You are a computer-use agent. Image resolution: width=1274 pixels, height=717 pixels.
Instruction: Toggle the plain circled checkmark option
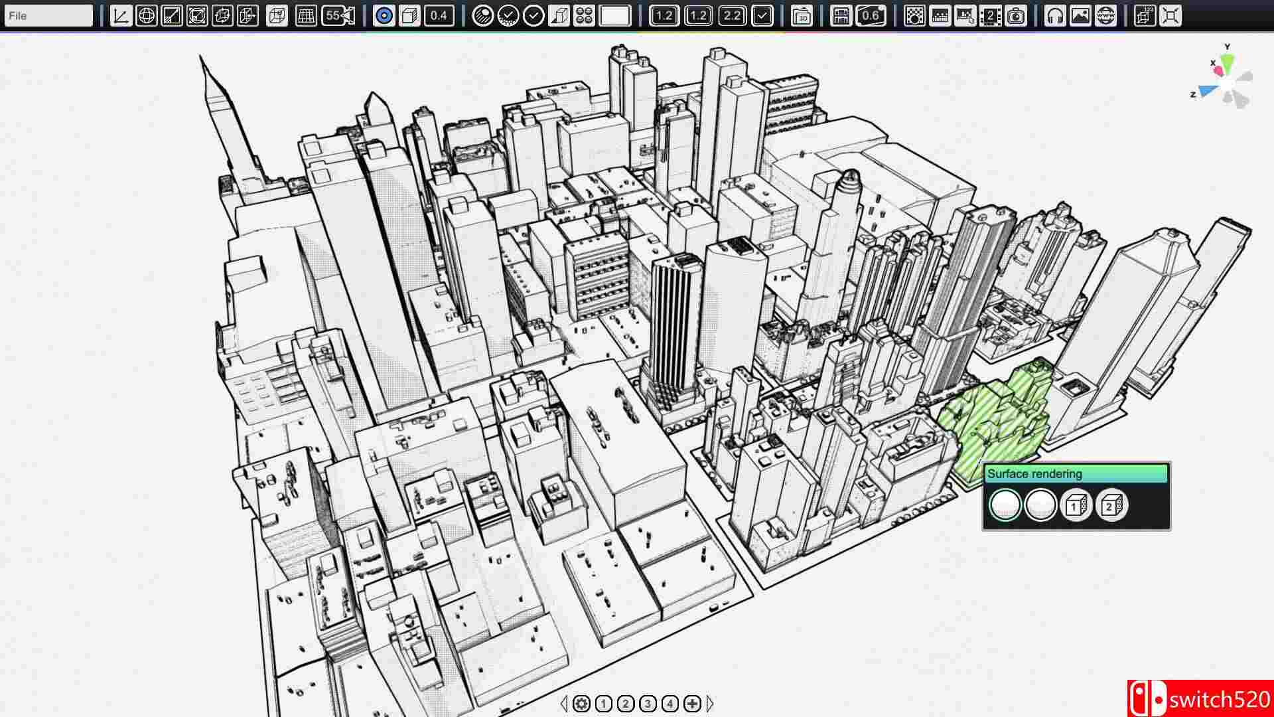533,15
